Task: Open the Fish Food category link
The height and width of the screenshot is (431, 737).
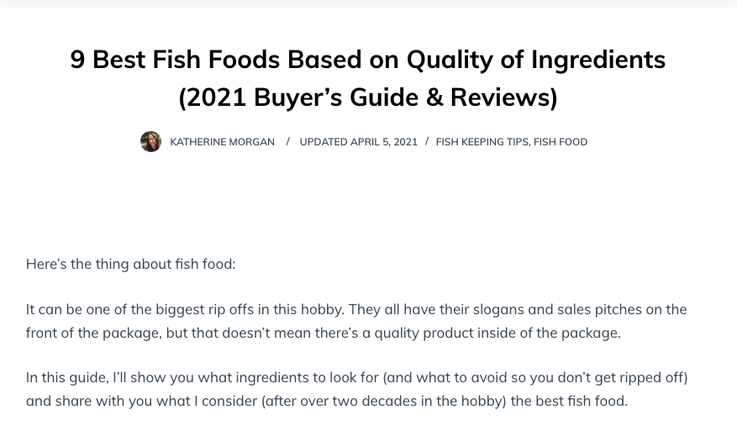Action: [561, 142]
